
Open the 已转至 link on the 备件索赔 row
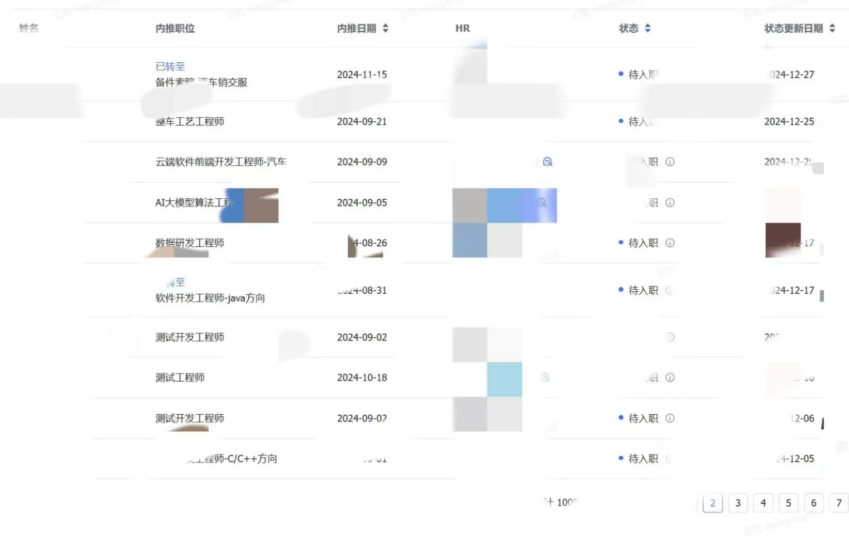point(170,66)
